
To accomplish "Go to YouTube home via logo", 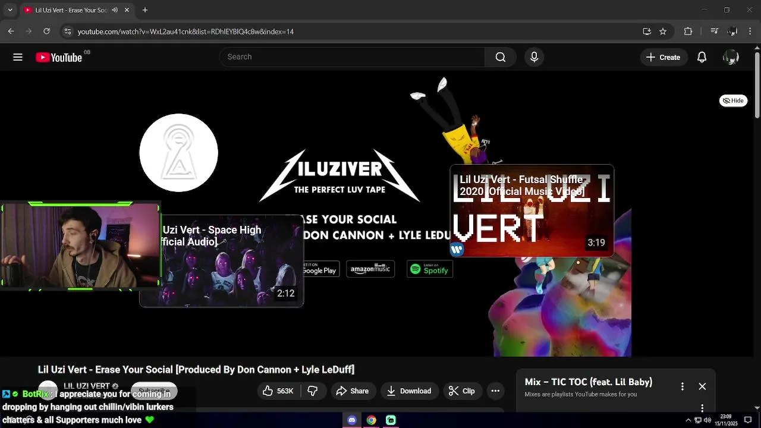I will coord(59,57).
